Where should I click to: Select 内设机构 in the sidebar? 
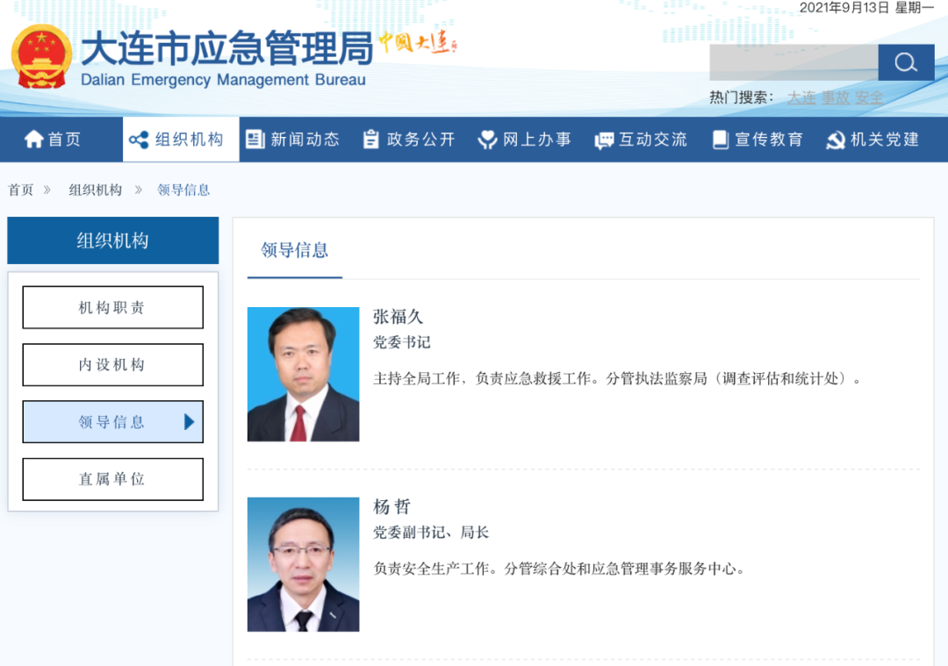(112, 364)
